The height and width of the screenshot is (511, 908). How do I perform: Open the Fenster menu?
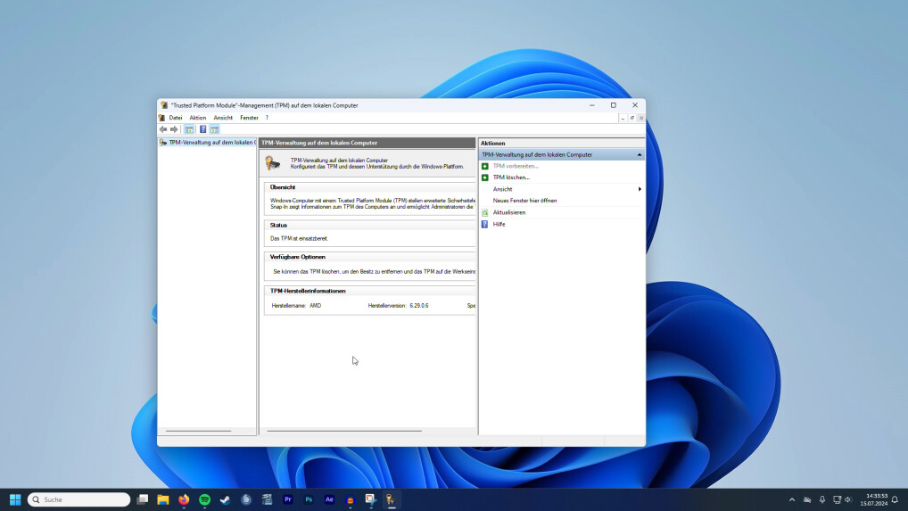click(x=249, y=118)
